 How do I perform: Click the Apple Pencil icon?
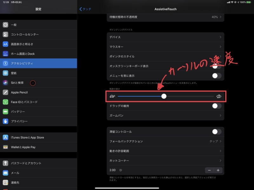point(5,92)
